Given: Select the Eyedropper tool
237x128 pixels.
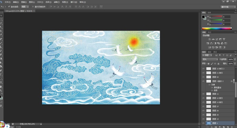Looking at the screenshot, I should (1, 35).
